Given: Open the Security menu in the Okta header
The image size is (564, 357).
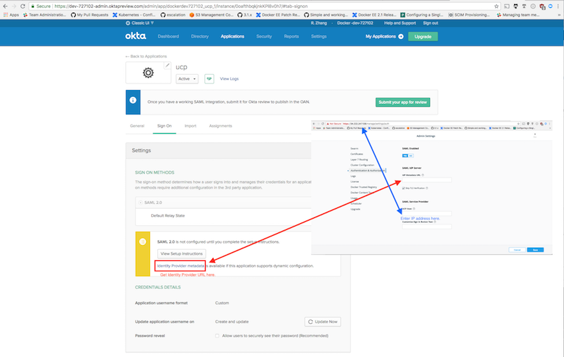Looking at the screenshot, I should pyautogui.click(x=263, y=36).
